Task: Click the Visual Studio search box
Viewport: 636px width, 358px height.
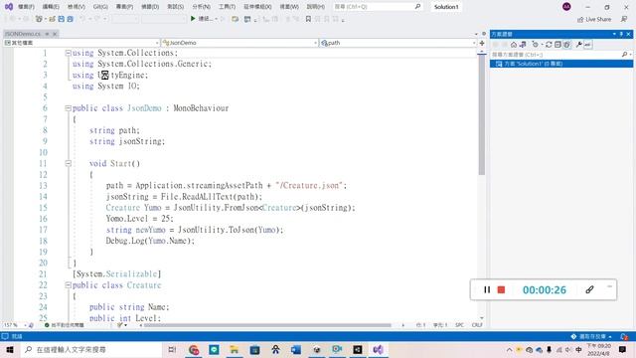Action: point(378,7)
